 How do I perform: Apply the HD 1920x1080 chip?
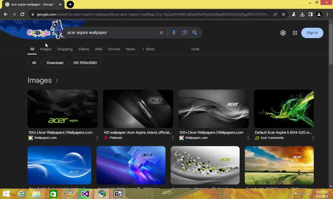pos(85,63)
